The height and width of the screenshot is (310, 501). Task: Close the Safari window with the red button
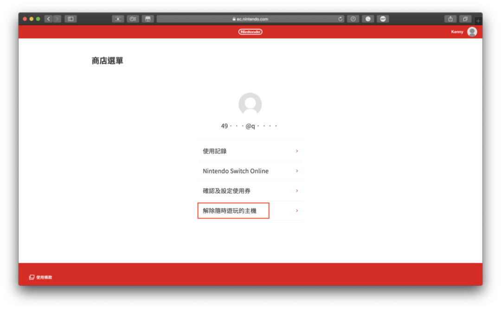(x=25, y=19)
